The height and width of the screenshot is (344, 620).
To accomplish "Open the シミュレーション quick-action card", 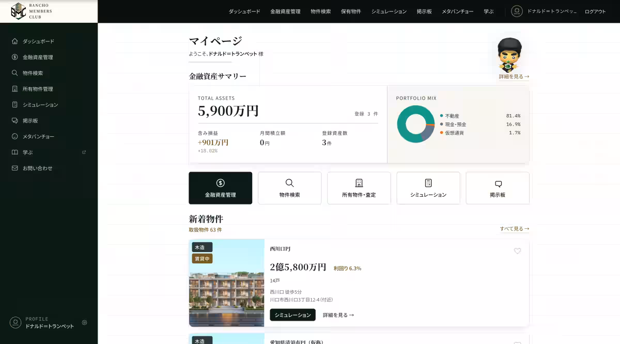I will pos(428,188).
